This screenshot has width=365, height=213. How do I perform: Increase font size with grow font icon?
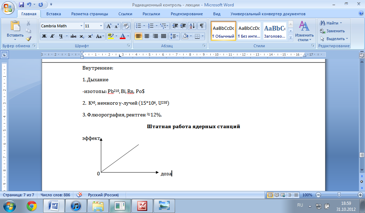click(x=109, y=26)
